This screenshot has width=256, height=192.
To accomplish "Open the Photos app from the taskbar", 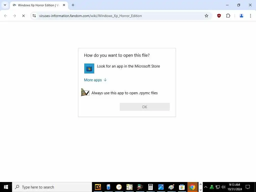I will [161, 187].
